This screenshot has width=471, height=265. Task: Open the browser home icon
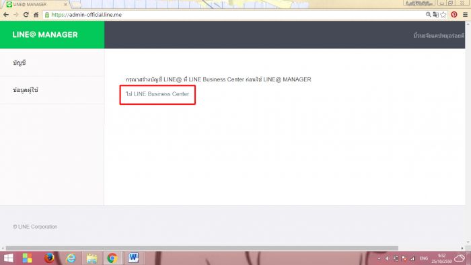click(x=36, y=15)
